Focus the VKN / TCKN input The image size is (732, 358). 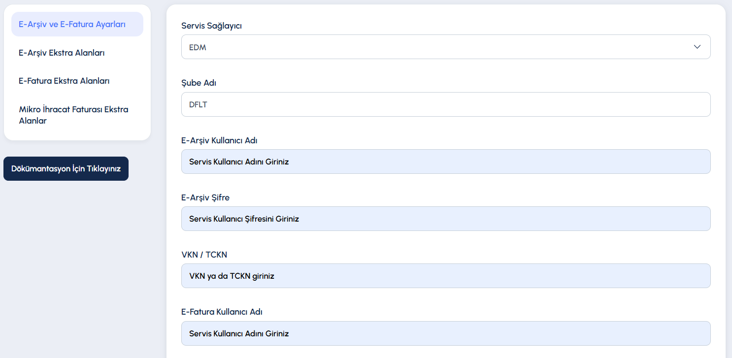click(446, 276)
